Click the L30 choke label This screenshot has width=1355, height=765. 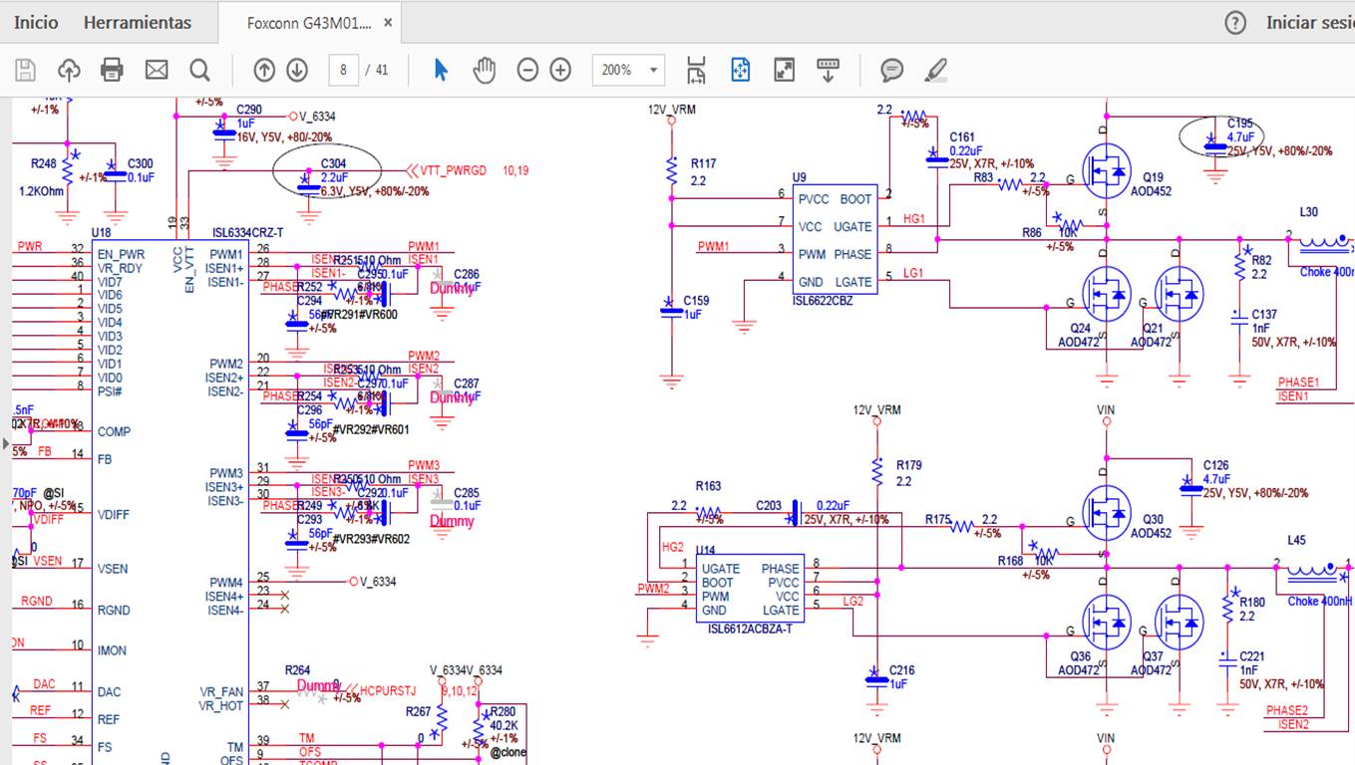pos(1309,212)
